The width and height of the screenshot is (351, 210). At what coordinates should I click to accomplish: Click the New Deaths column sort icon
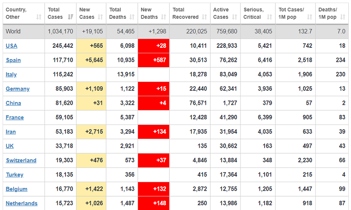pyautogui.click(x=164, y=17)
